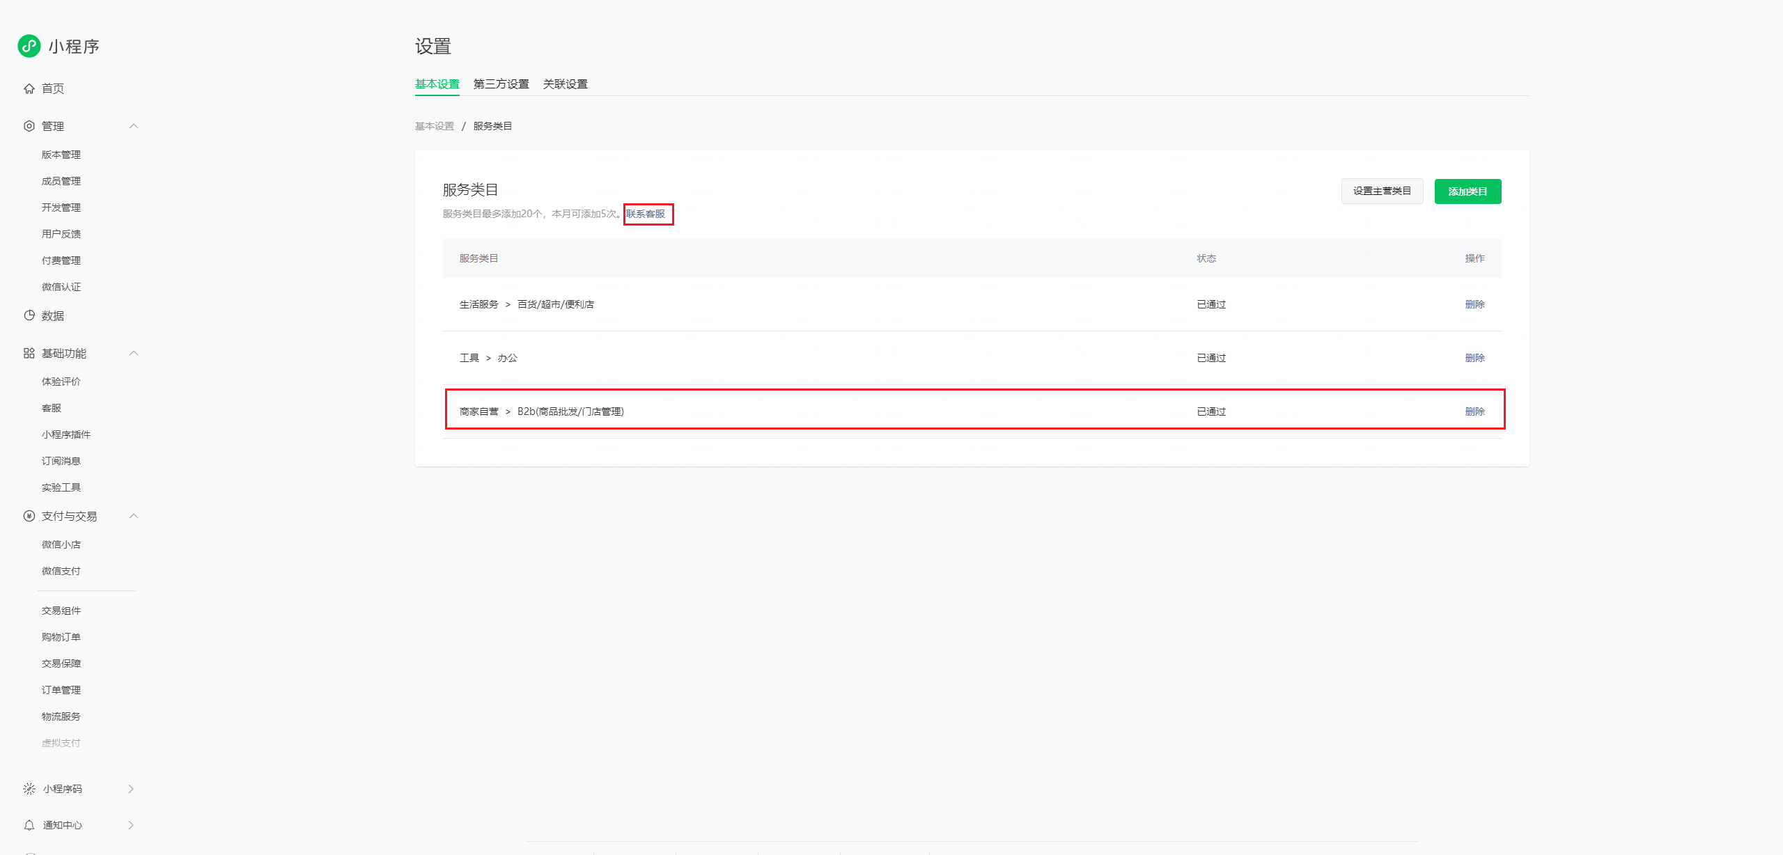
Task: Click the 通知中心 bell icon
Action: pyautogui.click(x=29, y=825)
